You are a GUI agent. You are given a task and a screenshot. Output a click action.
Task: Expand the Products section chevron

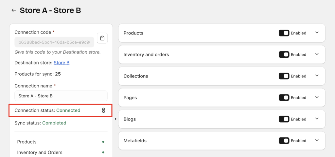pos(316,33)
